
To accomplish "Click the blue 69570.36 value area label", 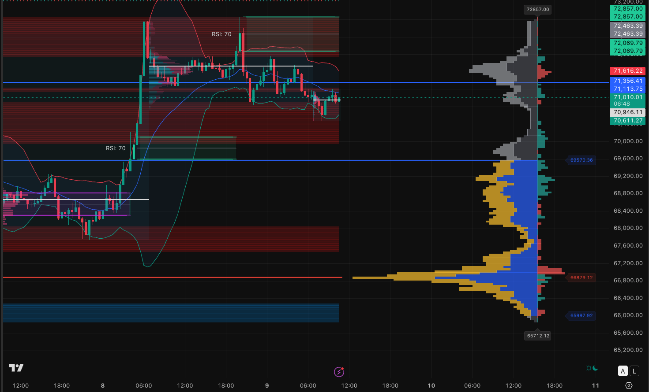I will [581, 160].
